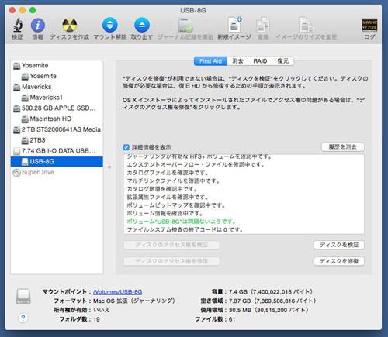Select the USB-8G volume in sidebar
Screen dimensions: 388x337
click(57, 162)
